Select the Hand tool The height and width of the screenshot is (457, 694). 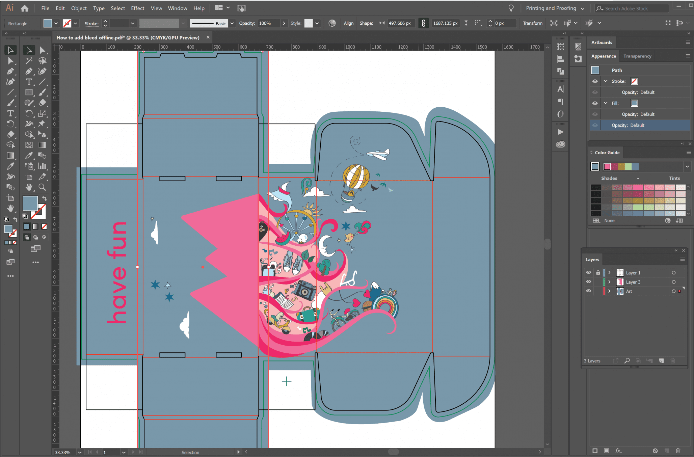pyautogui.click(x=29, y=187)
